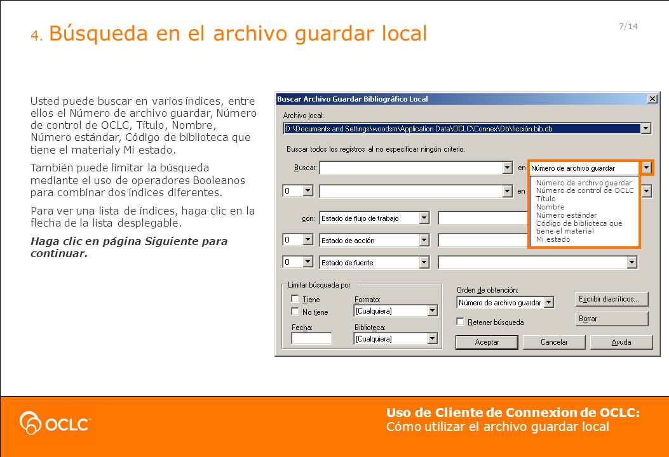Choose 'Nombre' in the index list
Image resolution: width=669 pixels, height=457 pixels.
550,207
